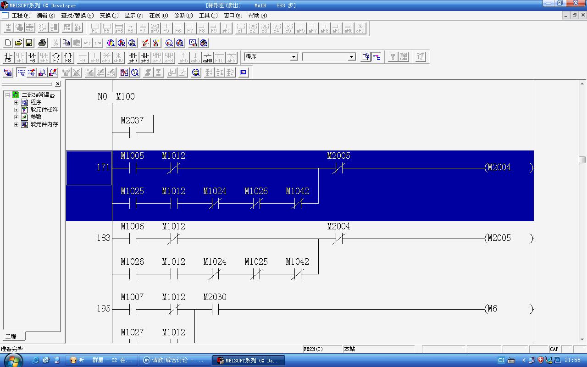
Task: Open the 在线(O) menu
Action: click(158, 16)
